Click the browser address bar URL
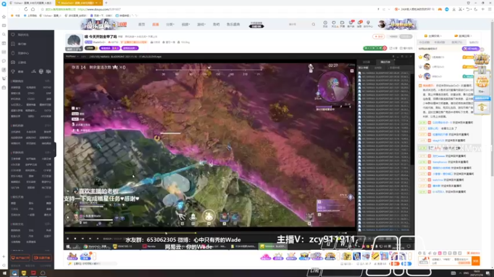 tap(99, 9)
